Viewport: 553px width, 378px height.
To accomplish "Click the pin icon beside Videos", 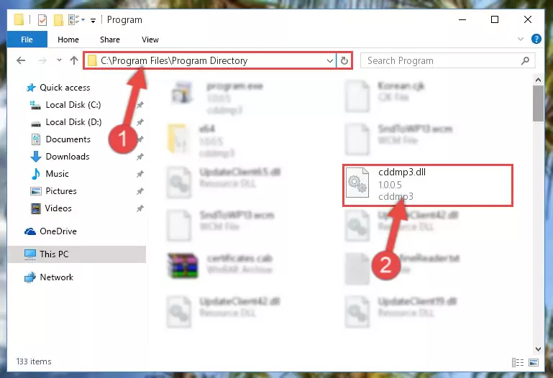I will pos(140,208).
